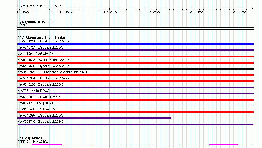Open variant nsv6545135 (Sedlazeck2020) label
This screenshot has height=148, width=262.
(41, 84)
